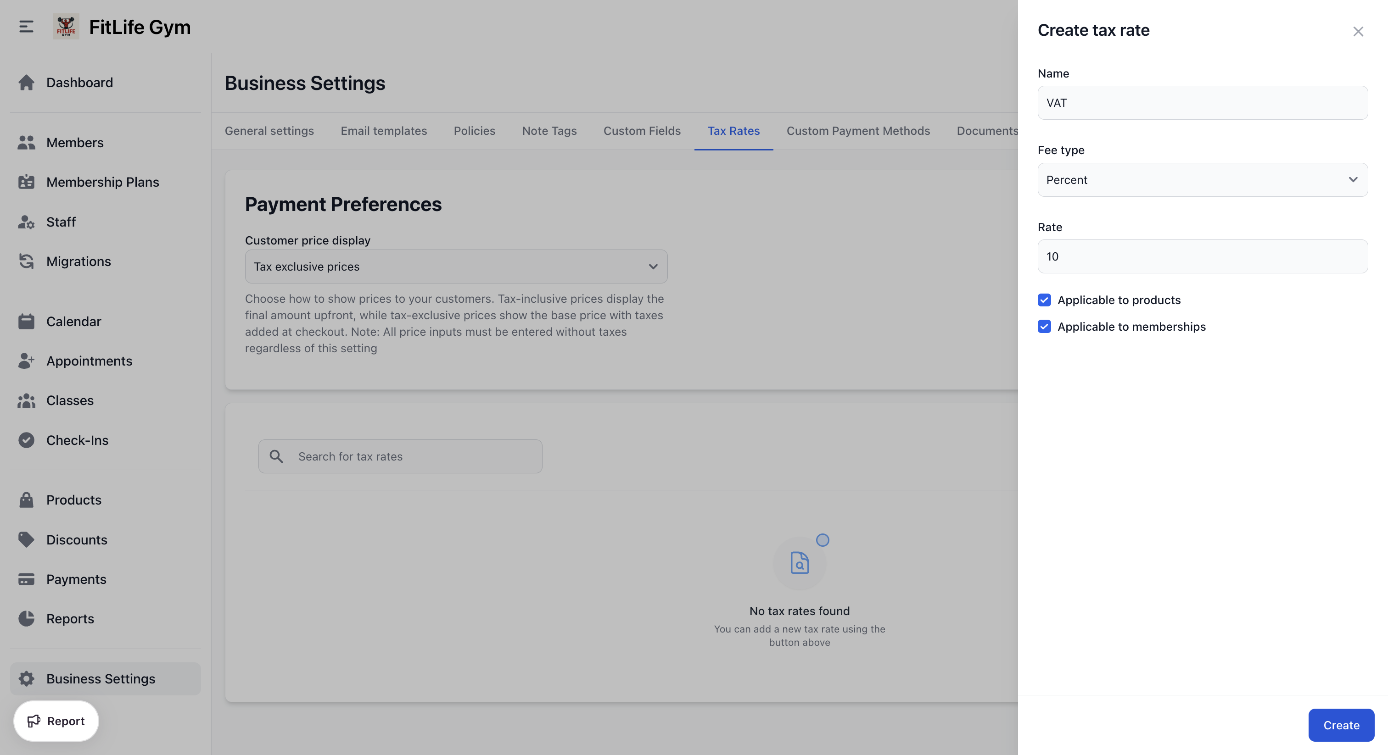Viewport: 1388px width, 755px height.
Task: Expand the Fee type Percent dropdown
Action: click(x=1202, y=180)
